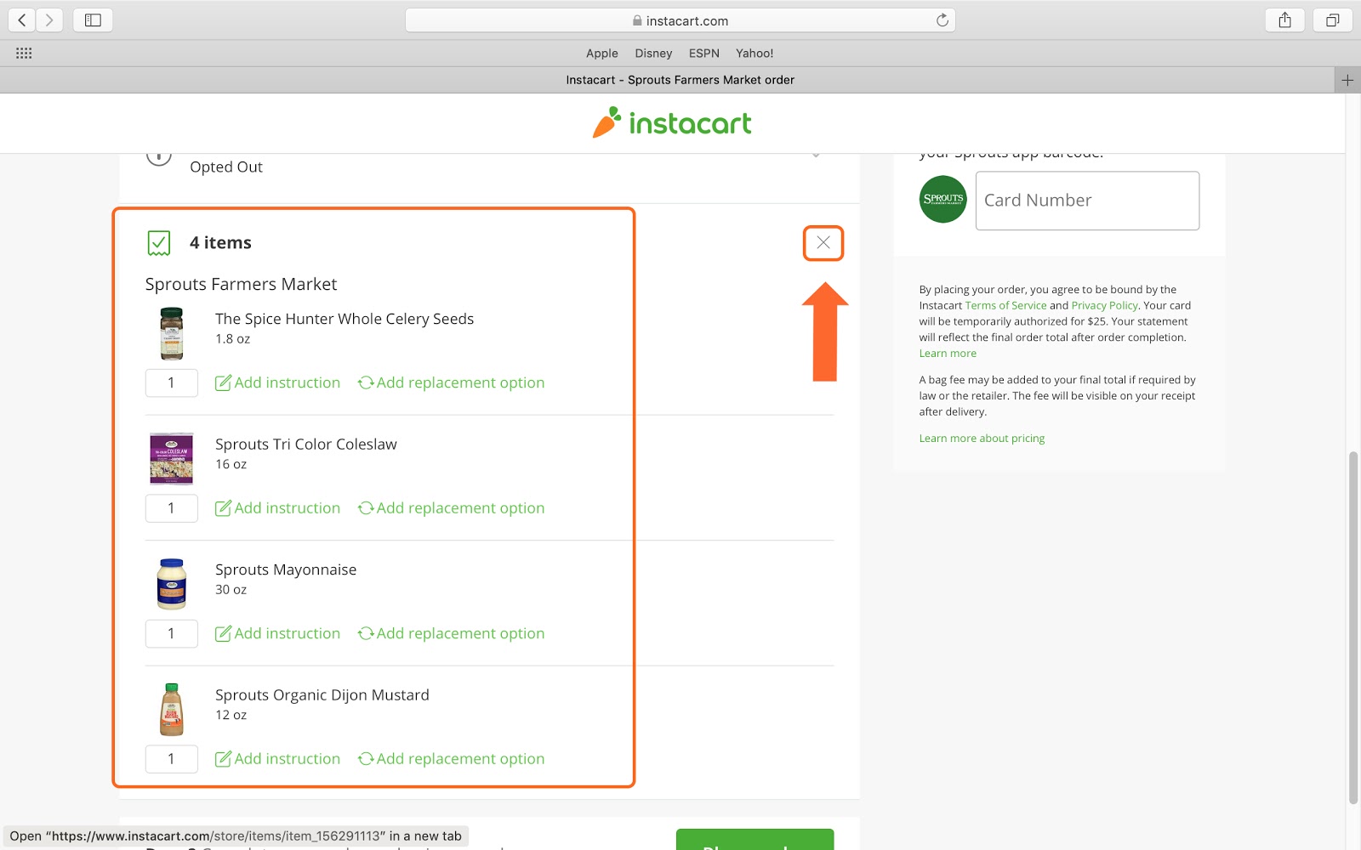The image size is (1361, 850).
Task: Reload the instacart.com page
Action: coord(942,20)
